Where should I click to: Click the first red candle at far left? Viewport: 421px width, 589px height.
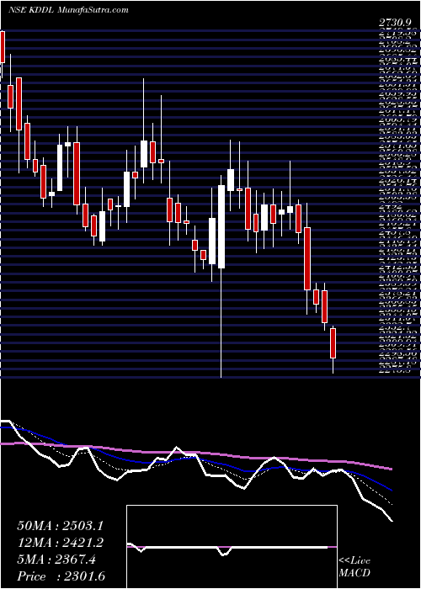coord(3,47)
